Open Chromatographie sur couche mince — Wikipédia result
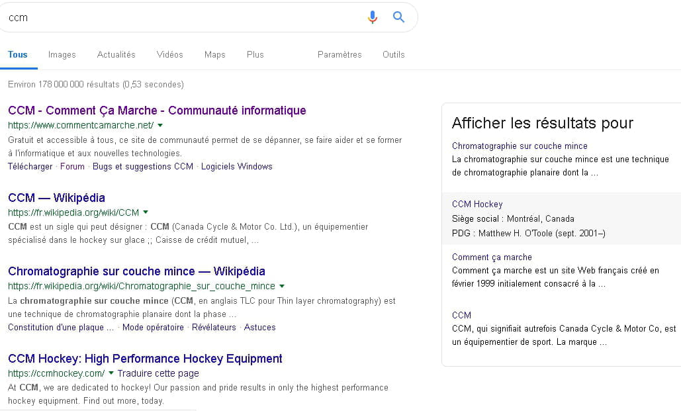The image size is (681, 411). (136, 271)
